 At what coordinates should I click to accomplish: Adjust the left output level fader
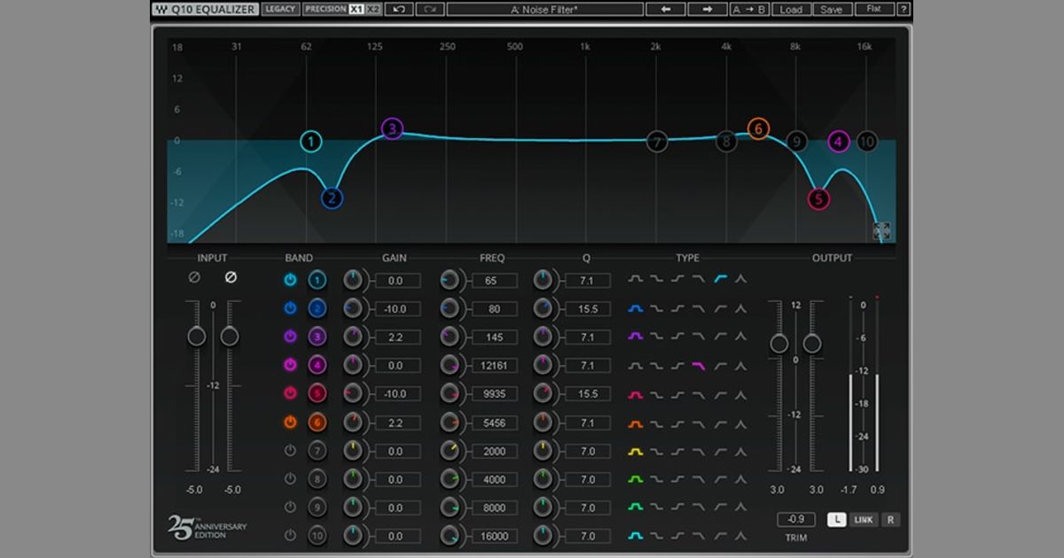[780, 341]
